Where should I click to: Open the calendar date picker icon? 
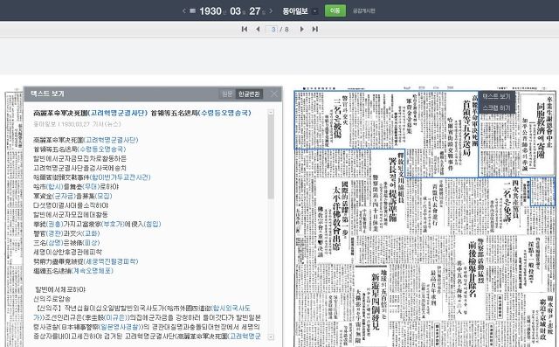[x=192, y=11]
